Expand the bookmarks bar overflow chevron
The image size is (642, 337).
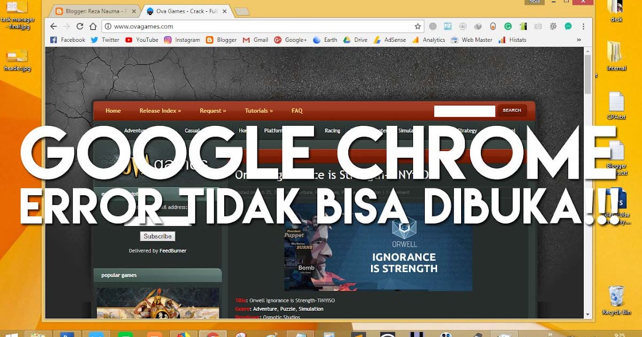tap(578, 40)
